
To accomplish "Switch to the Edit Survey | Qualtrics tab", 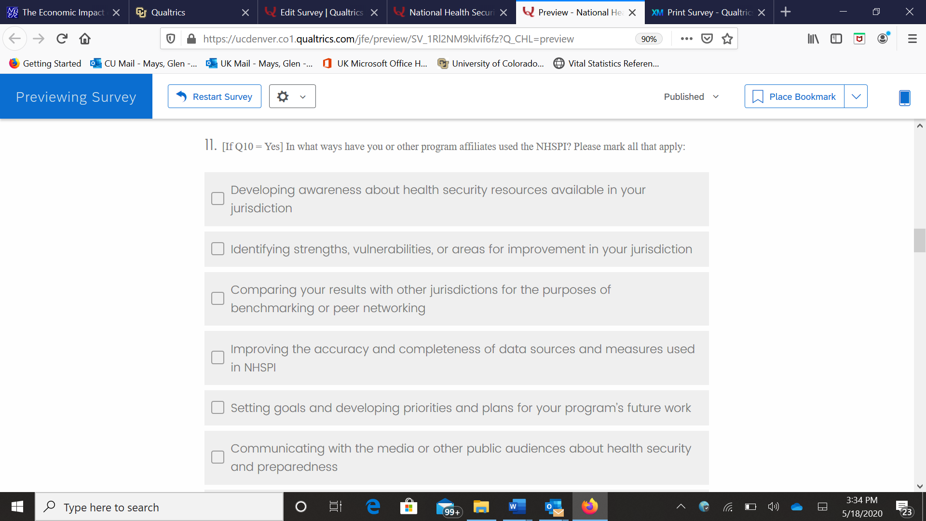I will click(321, 12).
